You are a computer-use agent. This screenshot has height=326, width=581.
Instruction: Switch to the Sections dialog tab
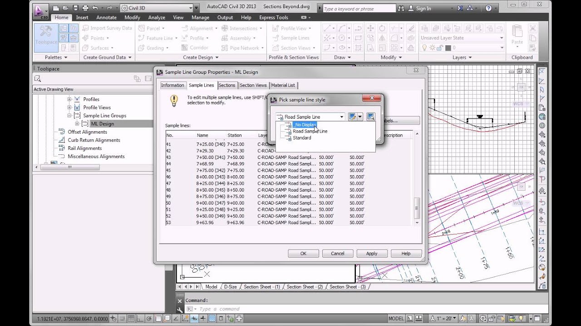[x=226, y=85]
